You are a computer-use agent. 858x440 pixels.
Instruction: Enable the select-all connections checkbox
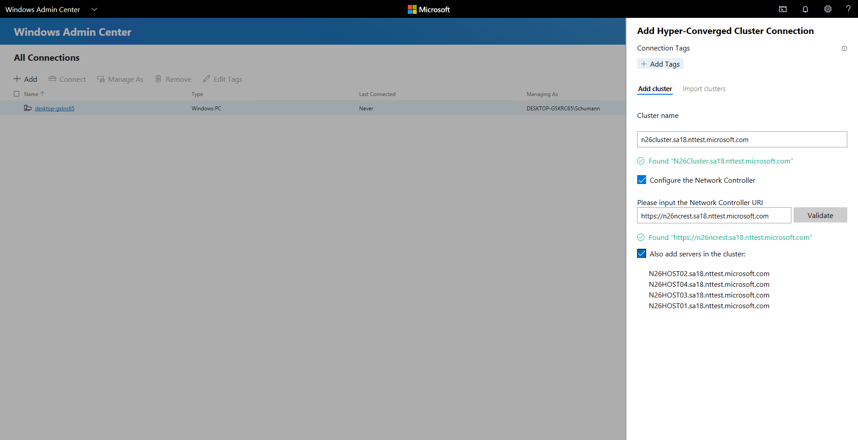[17, 94]
